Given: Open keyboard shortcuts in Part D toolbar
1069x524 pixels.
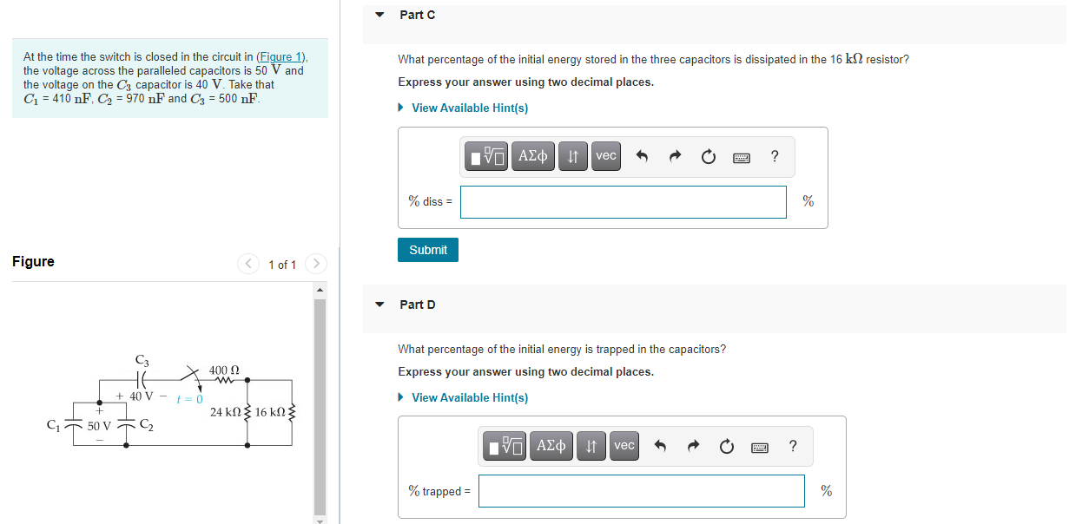Looking at the screenshot, I should [760, 447].
